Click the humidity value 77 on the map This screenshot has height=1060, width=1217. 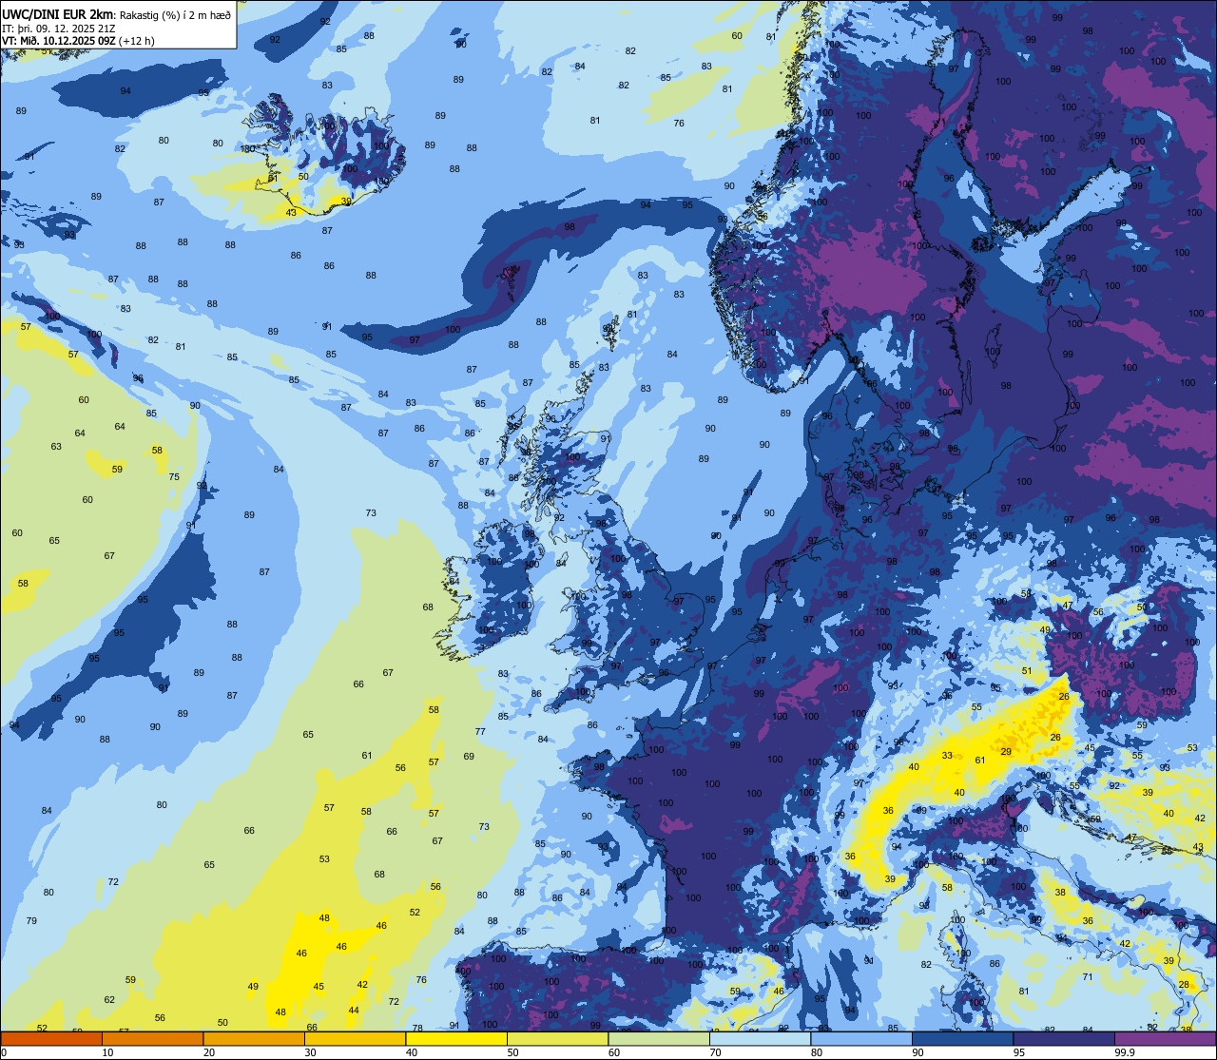point(480,732)
